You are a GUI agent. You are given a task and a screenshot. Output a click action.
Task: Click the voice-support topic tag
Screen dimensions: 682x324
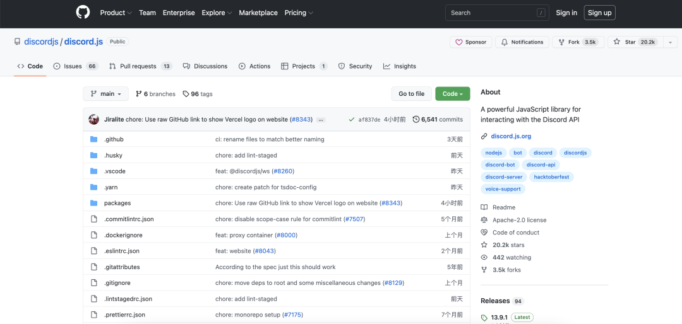[503, 189]
